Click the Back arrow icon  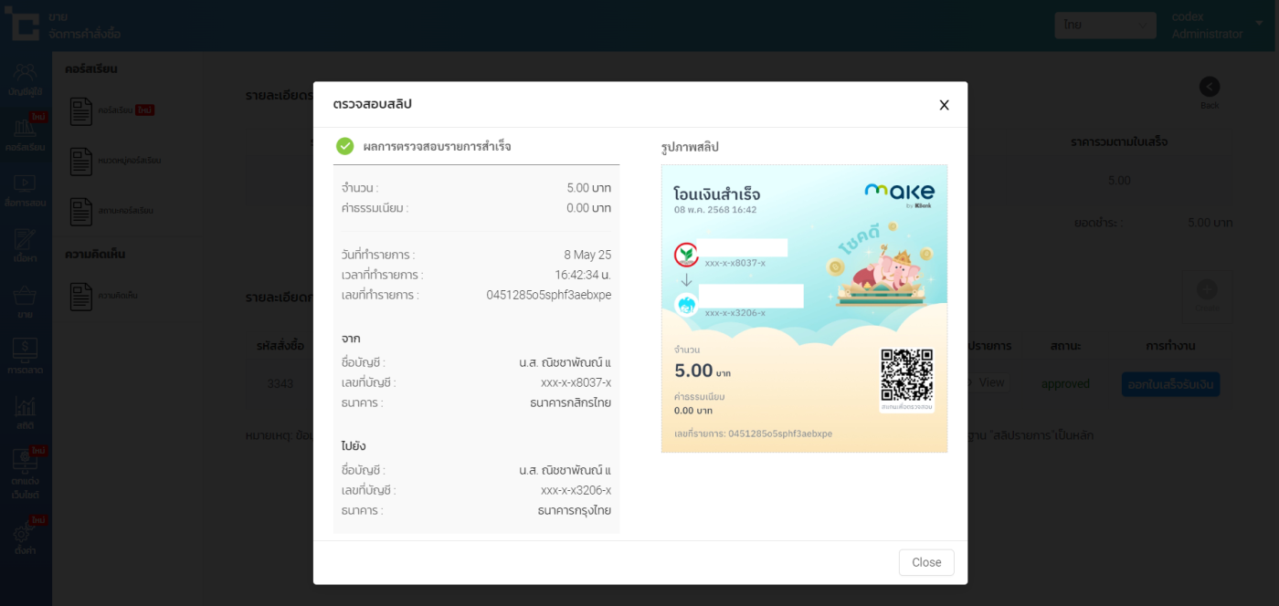[1209, 87]
